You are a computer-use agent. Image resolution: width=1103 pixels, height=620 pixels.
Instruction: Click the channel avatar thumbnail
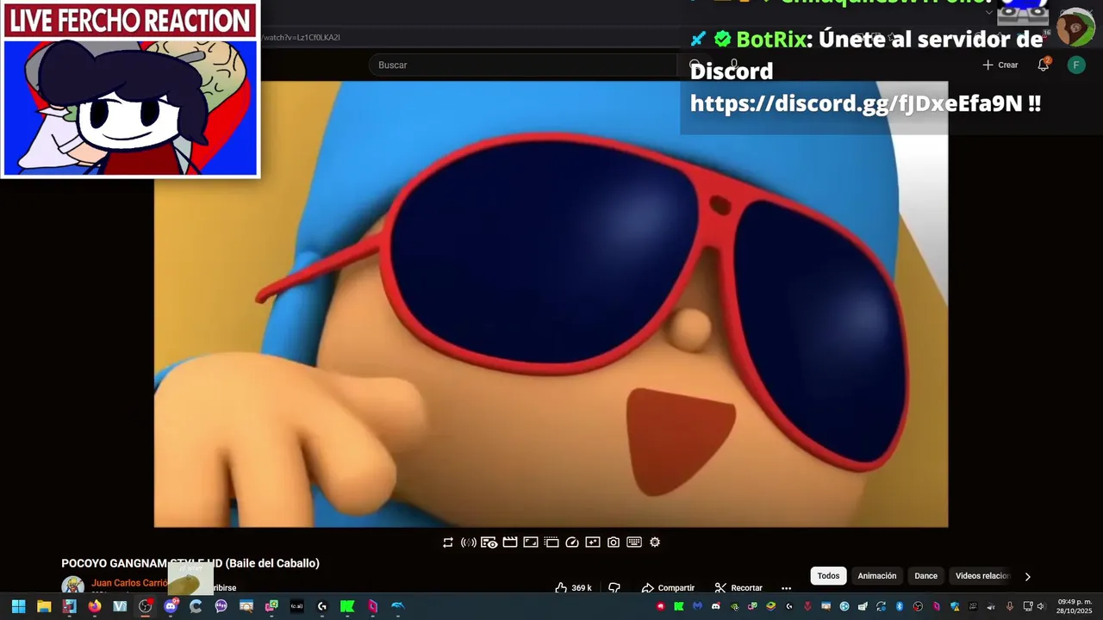point(73,586)
